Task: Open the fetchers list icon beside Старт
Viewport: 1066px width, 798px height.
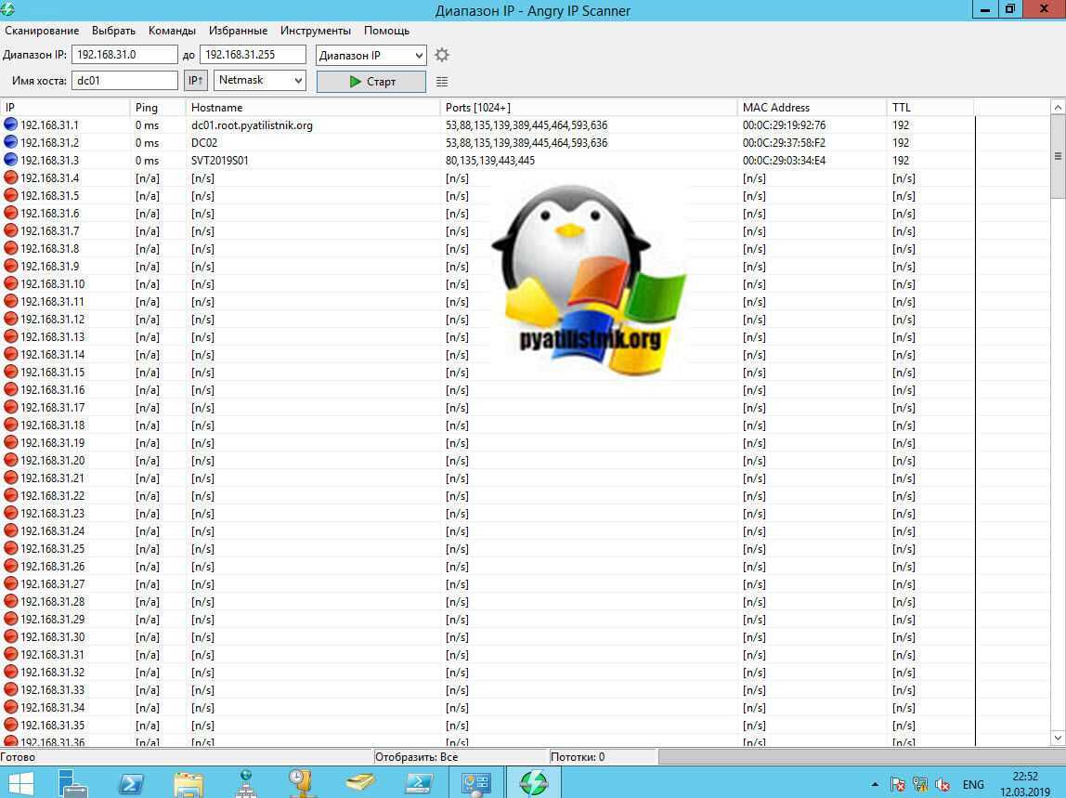Action: pos(442,82)
